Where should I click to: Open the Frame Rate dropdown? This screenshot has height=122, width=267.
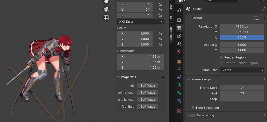click(242, 70)
